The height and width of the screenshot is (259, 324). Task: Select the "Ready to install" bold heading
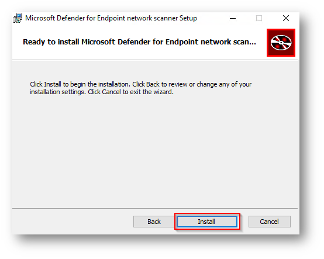pos(139,42)
